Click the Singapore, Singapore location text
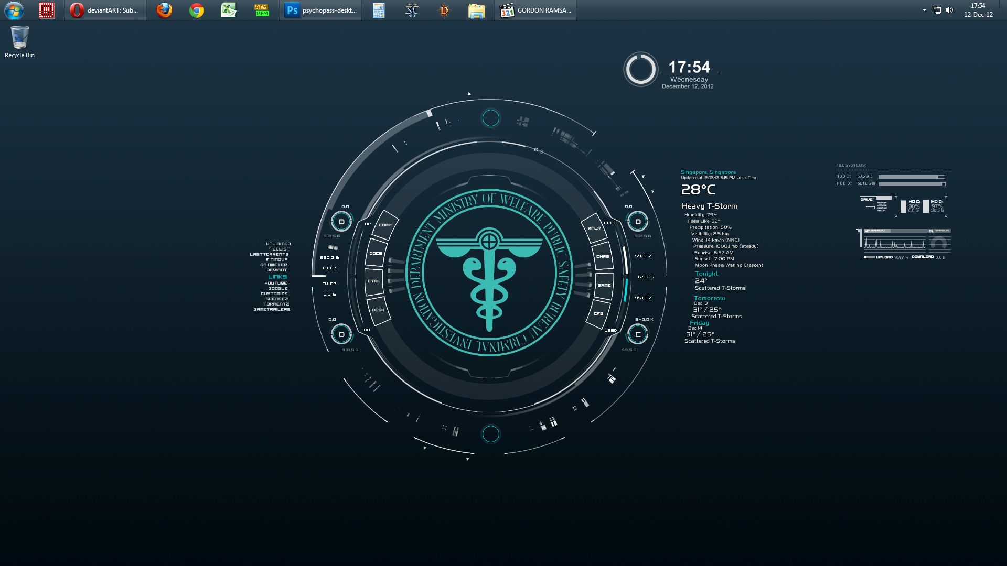The height and width of the screenshot is (566, 1007). coord(708,172)
